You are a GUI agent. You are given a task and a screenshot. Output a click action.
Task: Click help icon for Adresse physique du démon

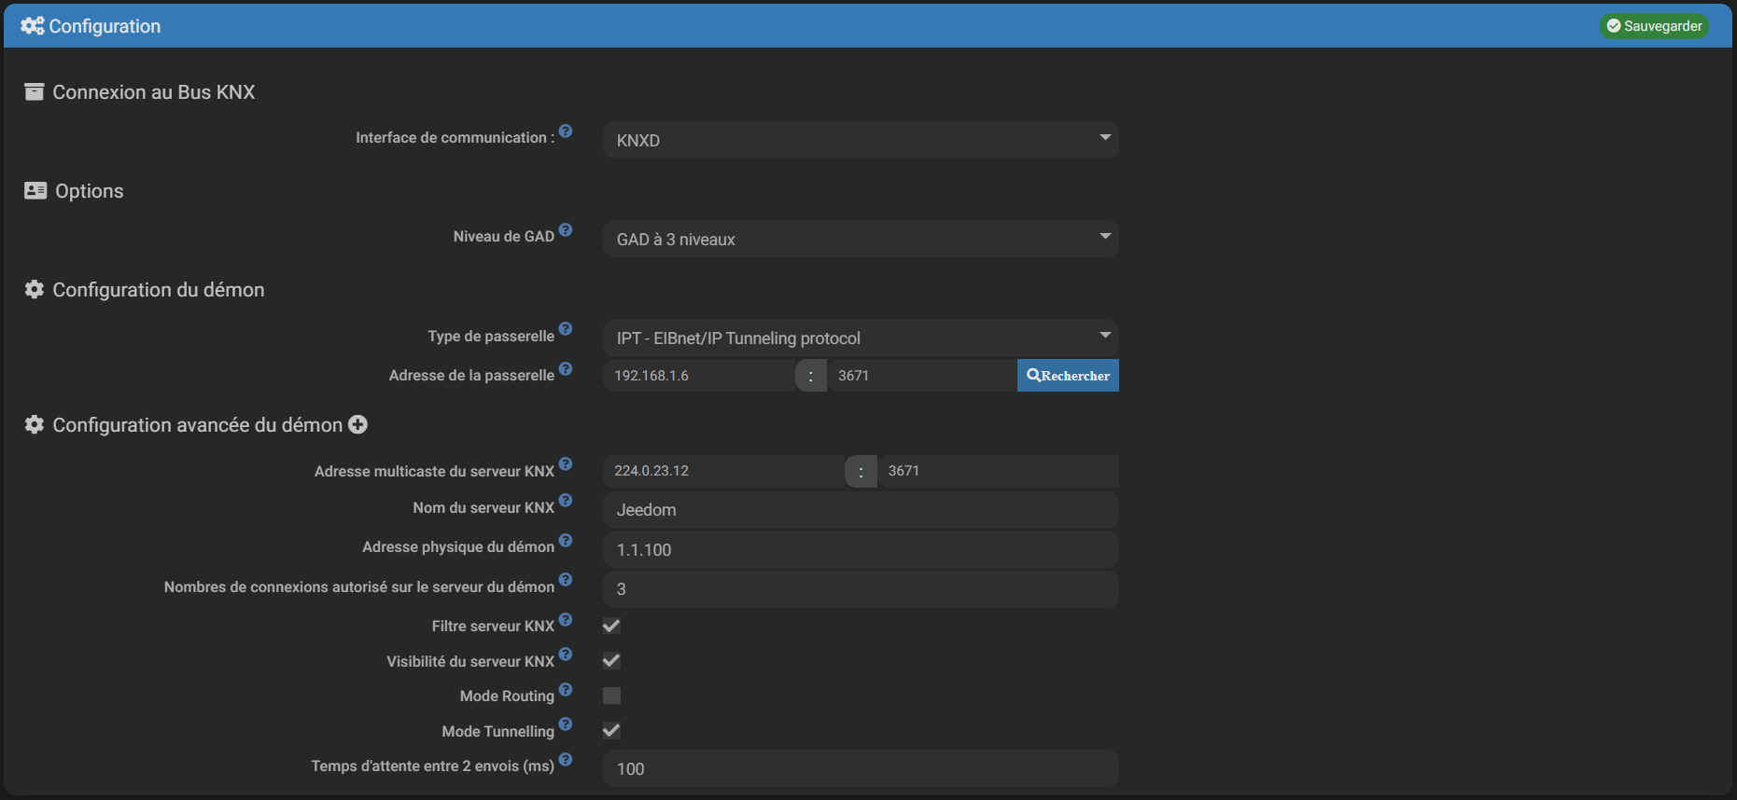pyautogui.click(x=566, y=541)
